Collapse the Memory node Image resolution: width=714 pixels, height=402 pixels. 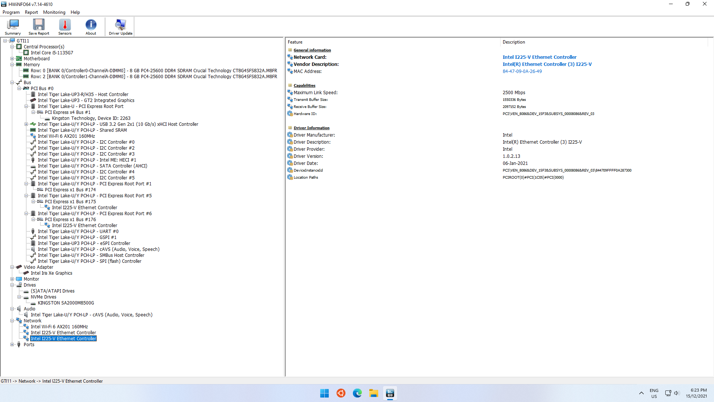tap(12, 65)
